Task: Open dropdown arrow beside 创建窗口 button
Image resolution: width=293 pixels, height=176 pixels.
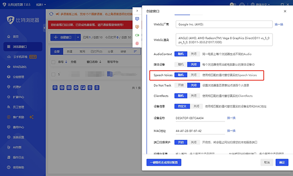Action: pos(78,38)
